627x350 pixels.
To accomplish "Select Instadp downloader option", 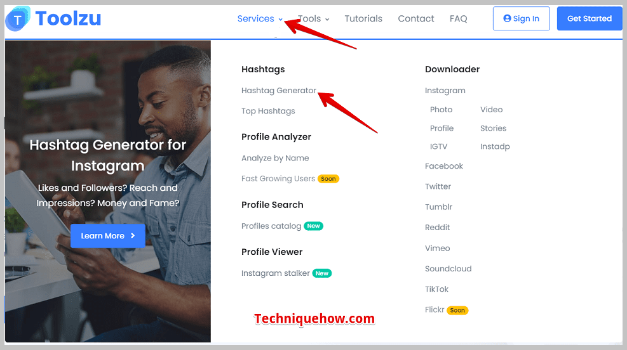I will [x=495, y=146].
